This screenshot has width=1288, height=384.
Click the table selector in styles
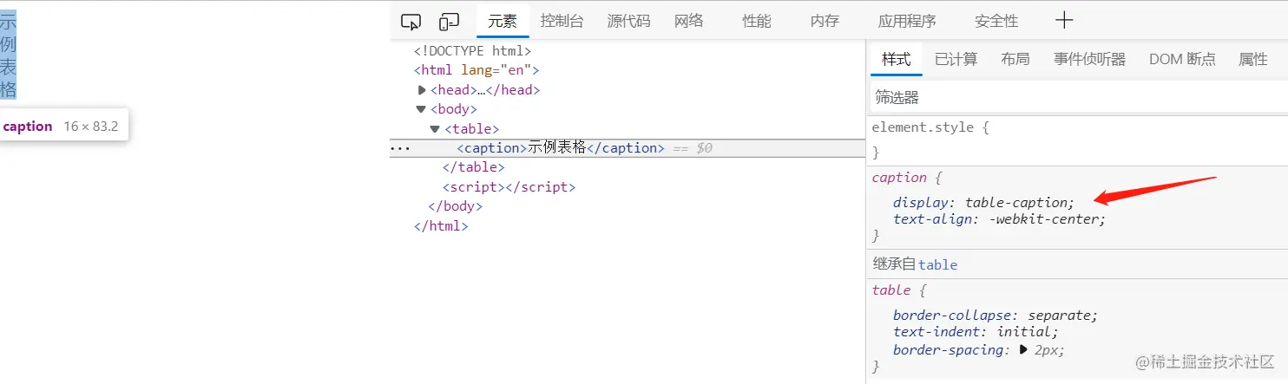coord(891,290)
